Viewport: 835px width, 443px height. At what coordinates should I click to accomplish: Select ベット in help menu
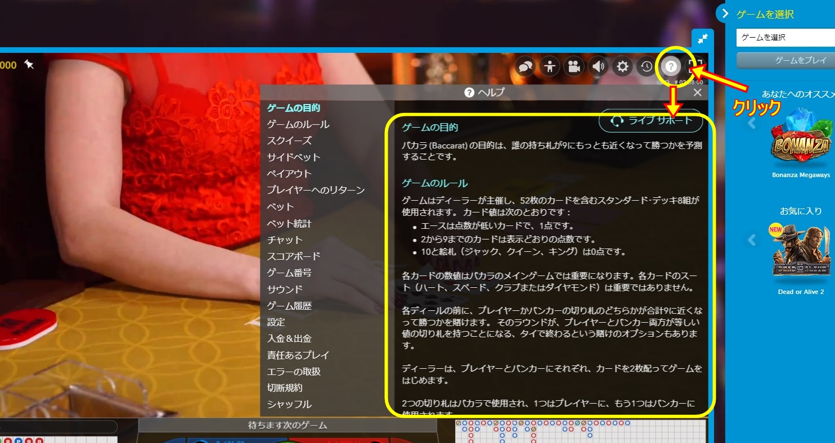(x=280, y=206)
